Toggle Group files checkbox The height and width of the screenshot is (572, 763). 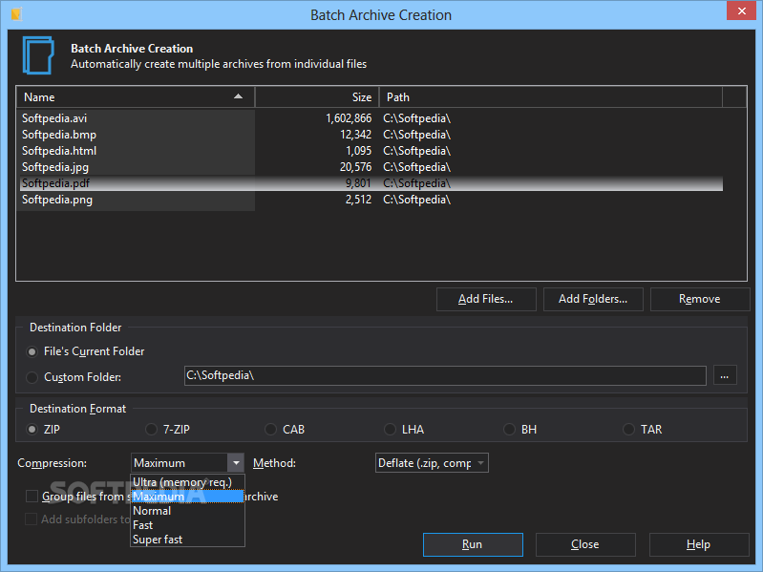[32, 497]
